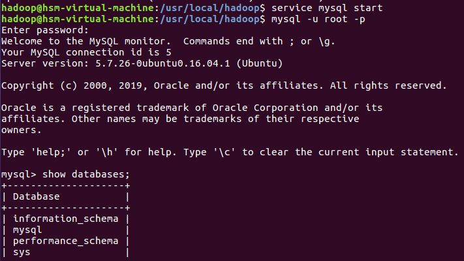Click the 'Type help;' instructions line
The height and width of the screenshot is (261, 464).
tap(230, 153)
